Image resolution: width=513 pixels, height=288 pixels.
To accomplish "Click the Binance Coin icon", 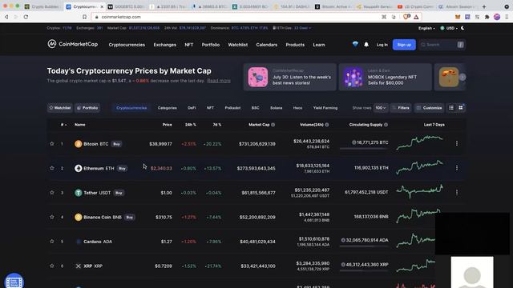I will 79,217.
